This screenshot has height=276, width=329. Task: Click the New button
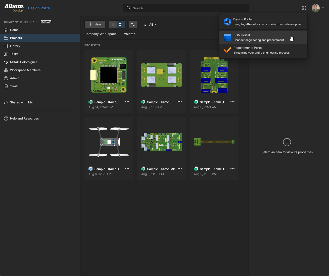pyautogui.click(x=95, y=24)
